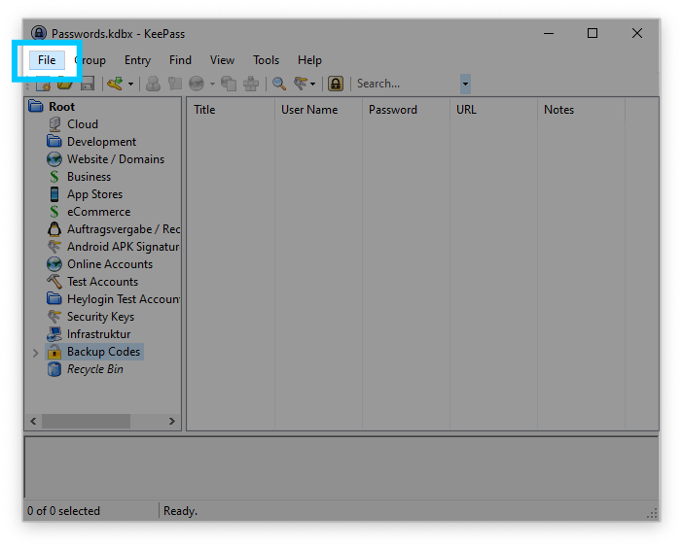Click the '0 of 0 selected' status text
683x548 pixels.
click(63, 511)
